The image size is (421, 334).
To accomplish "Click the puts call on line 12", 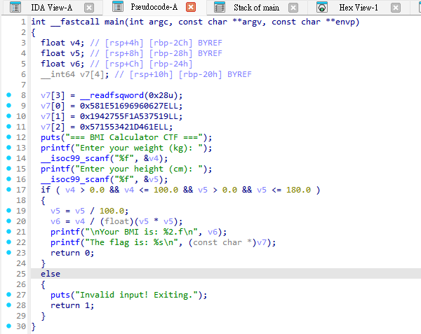I will 51,137.
